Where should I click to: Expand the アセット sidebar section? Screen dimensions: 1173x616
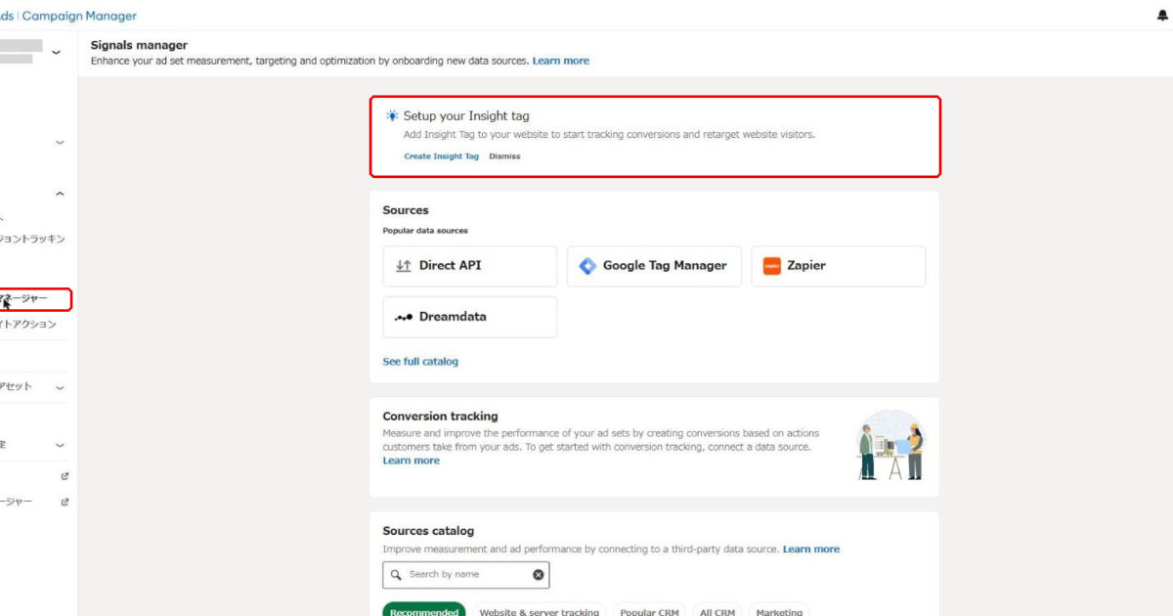(x=60, y=388)
